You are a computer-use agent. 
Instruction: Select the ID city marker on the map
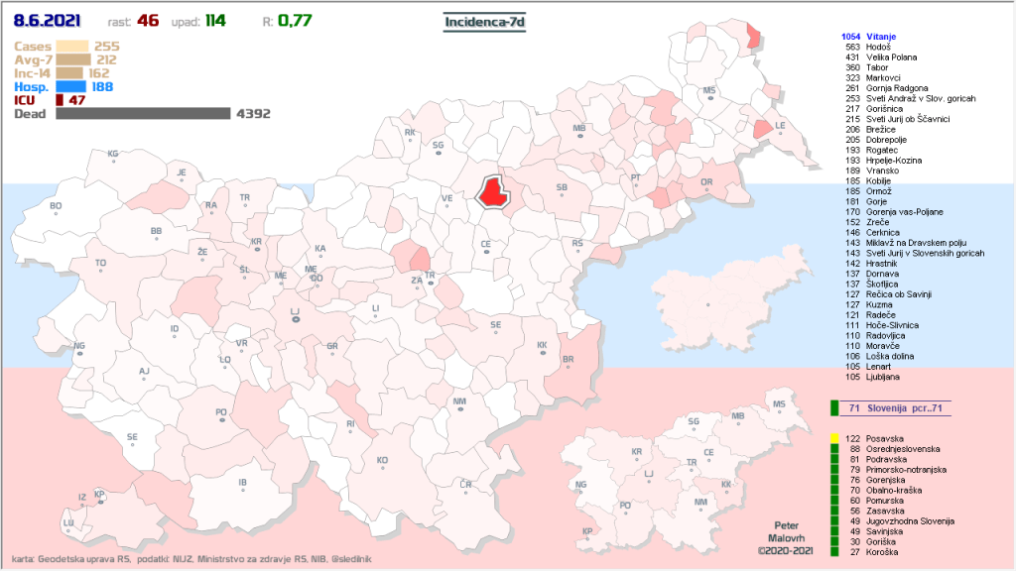click(x=175, y=330)
